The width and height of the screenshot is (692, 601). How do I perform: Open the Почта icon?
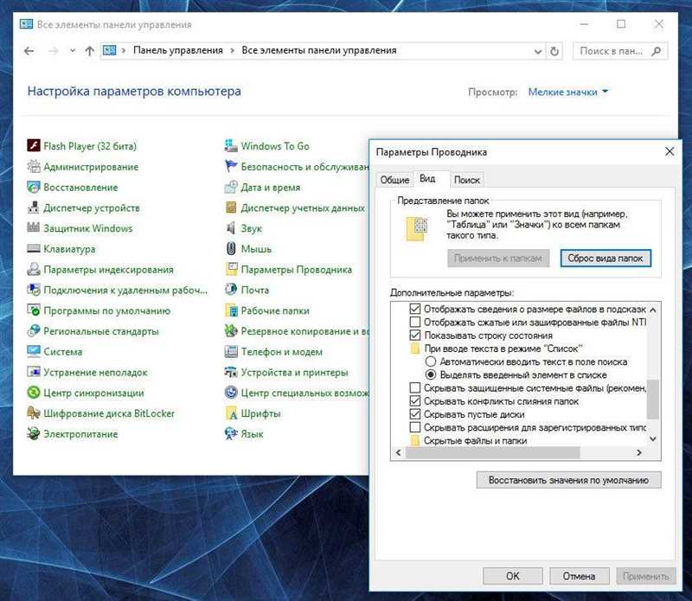(231, 290)
